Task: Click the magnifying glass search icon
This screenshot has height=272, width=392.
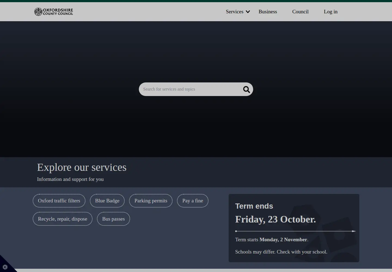Action: coord(246,89)
